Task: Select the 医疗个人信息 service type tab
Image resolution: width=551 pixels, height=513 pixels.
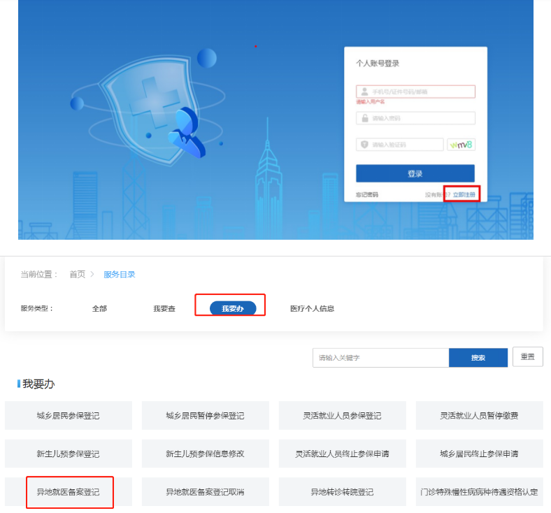Action: click(312, 308)
